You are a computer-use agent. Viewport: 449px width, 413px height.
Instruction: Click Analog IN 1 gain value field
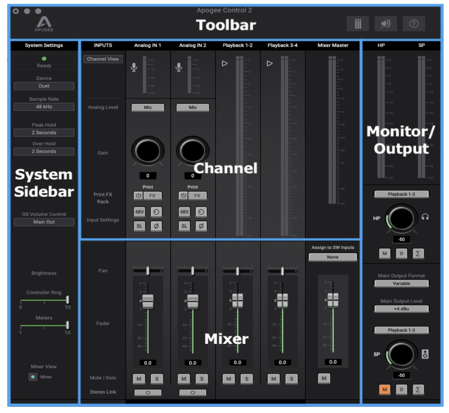[x=148, y=175]
